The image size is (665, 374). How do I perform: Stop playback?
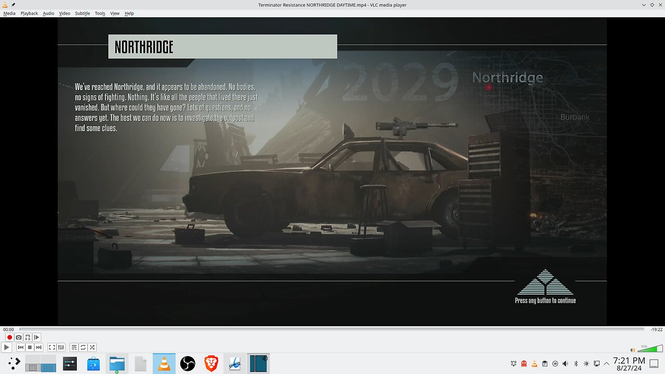tap(30, 348)
